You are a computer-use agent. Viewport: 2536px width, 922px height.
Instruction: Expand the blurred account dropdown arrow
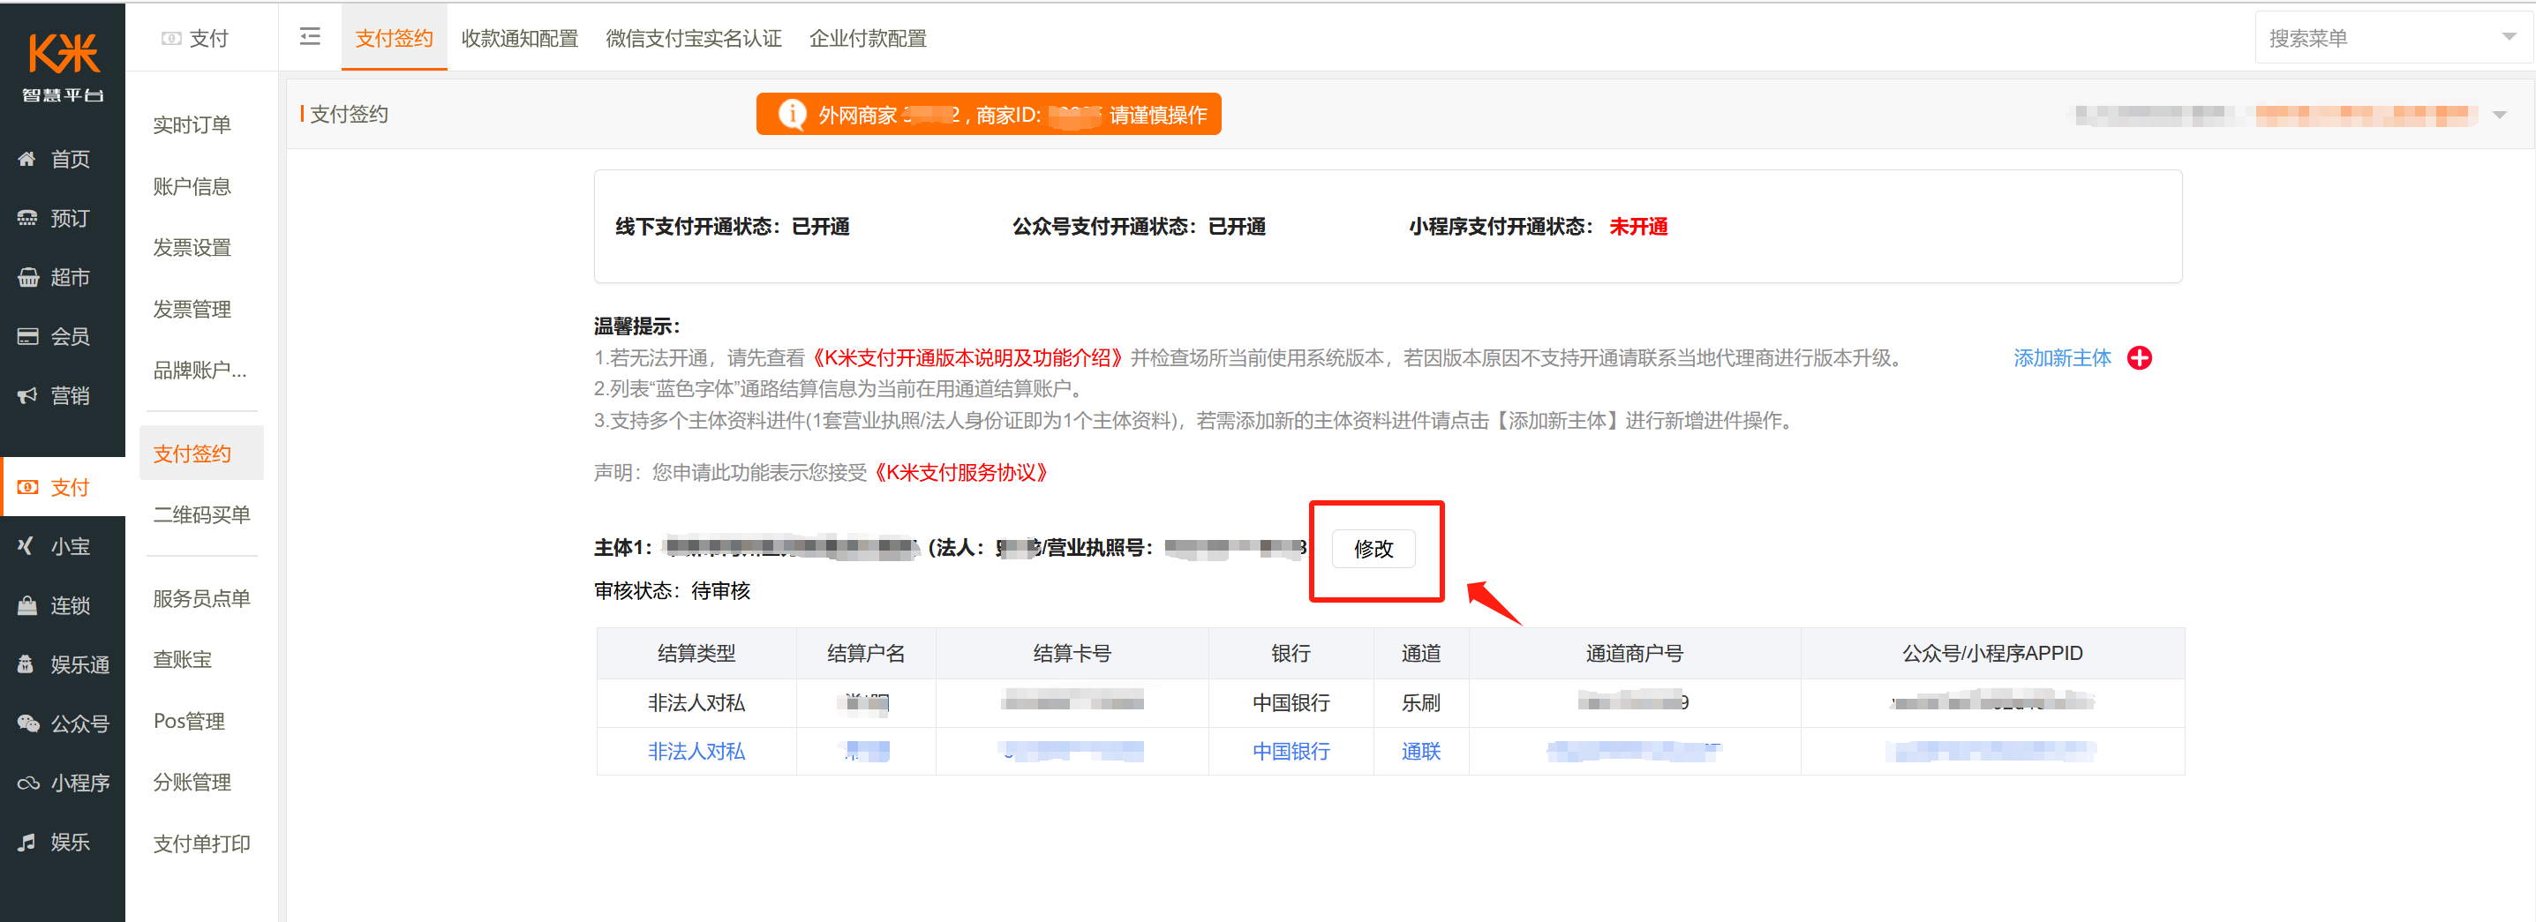[2499, 115]
